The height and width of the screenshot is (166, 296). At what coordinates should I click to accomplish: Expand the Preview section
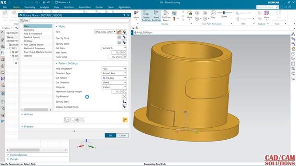coord(22,127)
